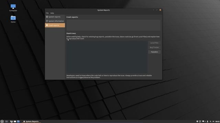
Task: Click the System information lightbulb icon
Action: (x=47, y=21)
